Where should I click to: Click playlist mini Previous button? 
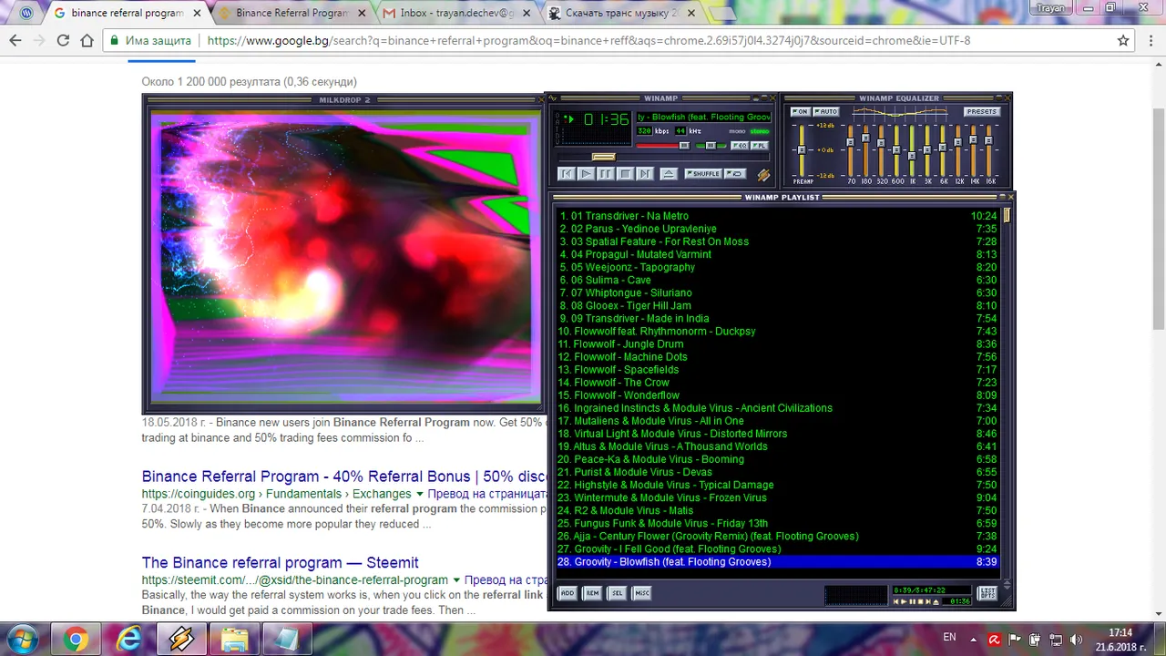point(895,602)
